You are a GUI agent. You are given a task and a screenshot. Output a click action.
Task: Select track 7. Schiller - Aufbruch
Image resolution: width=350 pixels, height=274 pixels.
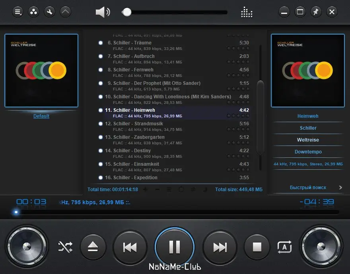(x=178, y=59)
